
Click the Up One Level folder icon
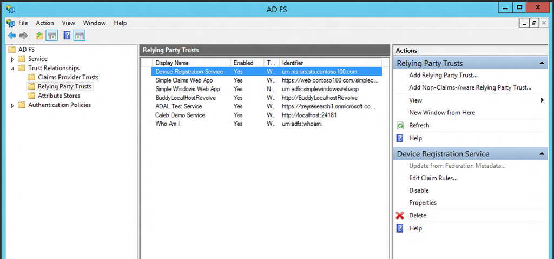click(x=39, y=36)
